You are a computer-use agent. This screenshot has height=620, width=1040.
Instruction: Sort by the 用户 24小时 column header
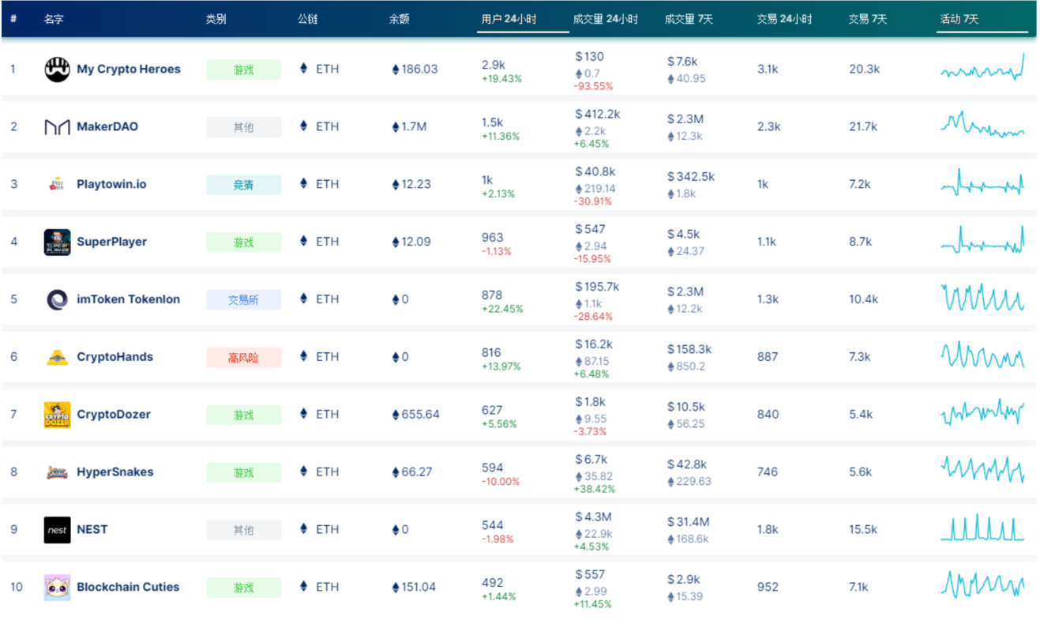tap(509, 19)
